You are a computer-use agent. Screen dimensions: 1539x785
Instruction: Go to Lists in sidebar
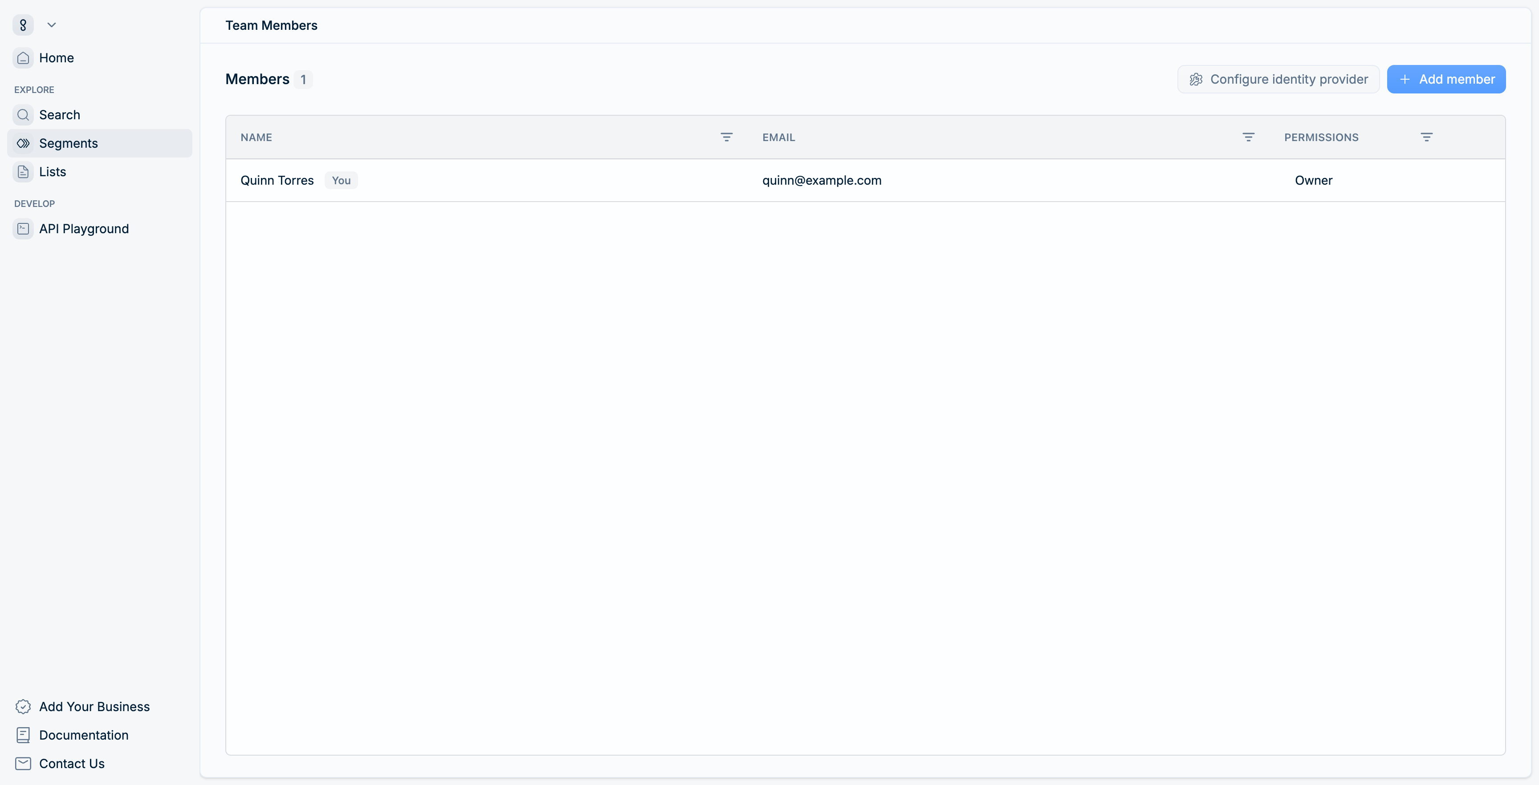[x=53, y=172]
